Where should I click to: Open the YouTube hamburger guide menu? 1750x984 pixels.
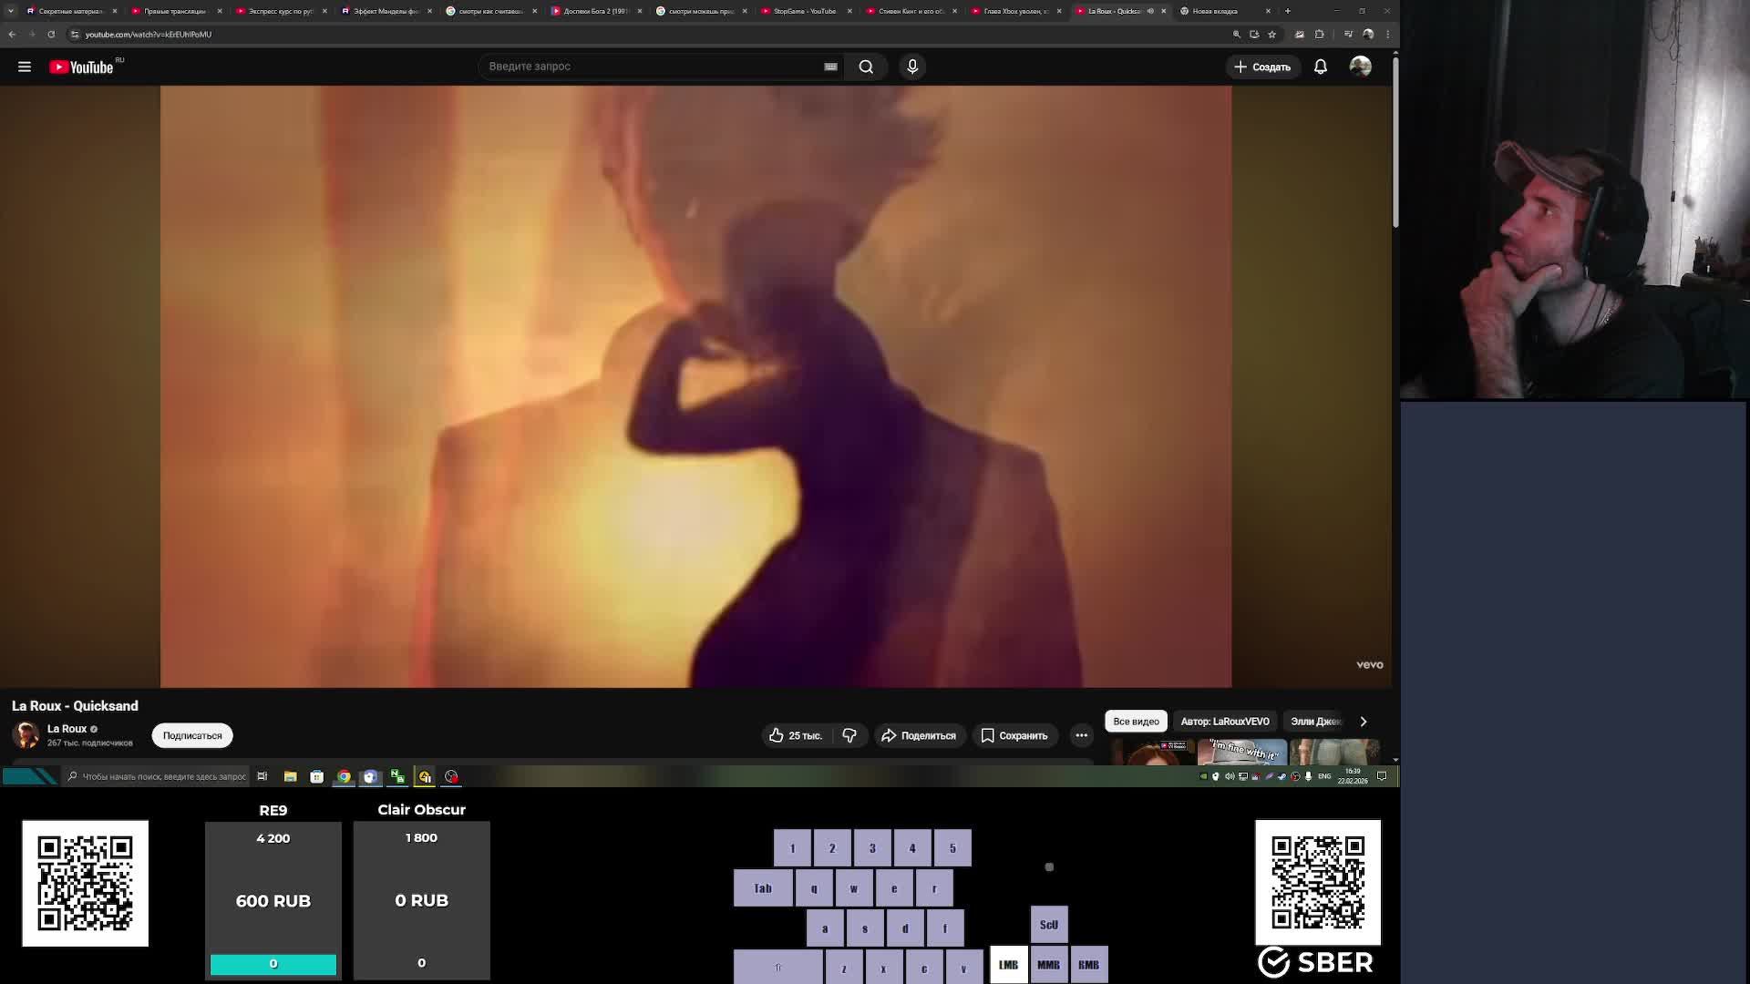click(x=25, y=67)
